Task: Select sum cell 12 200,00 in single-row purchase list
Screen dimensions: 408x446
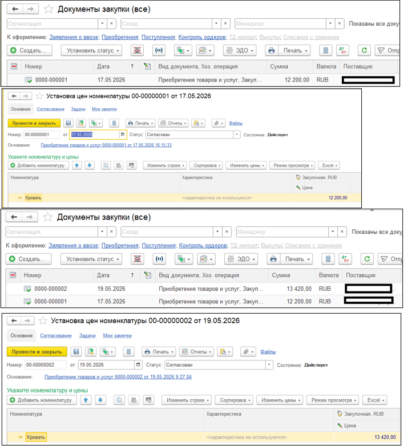Action: click(x=290, y=80)
